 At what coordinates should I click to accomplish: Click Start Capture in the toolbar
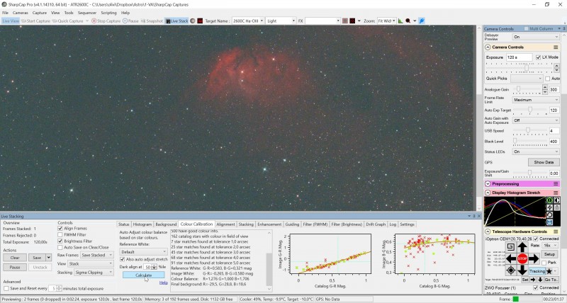coord(36,21)
